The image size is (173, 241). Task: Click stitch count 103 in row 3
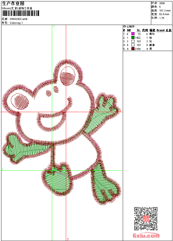[x=139, y=41]
